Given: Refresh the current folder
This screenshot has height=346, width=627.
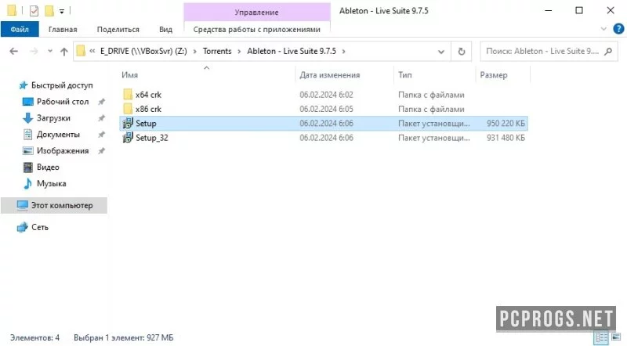Looking at the screenshot, I should click(462, 52).
